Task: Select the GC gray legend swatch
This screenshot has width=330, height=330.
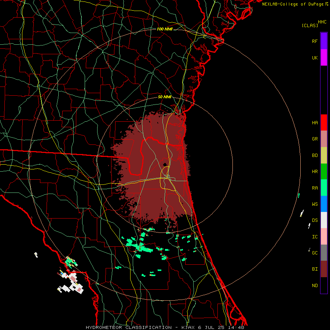Action: (x=324, y=253)
